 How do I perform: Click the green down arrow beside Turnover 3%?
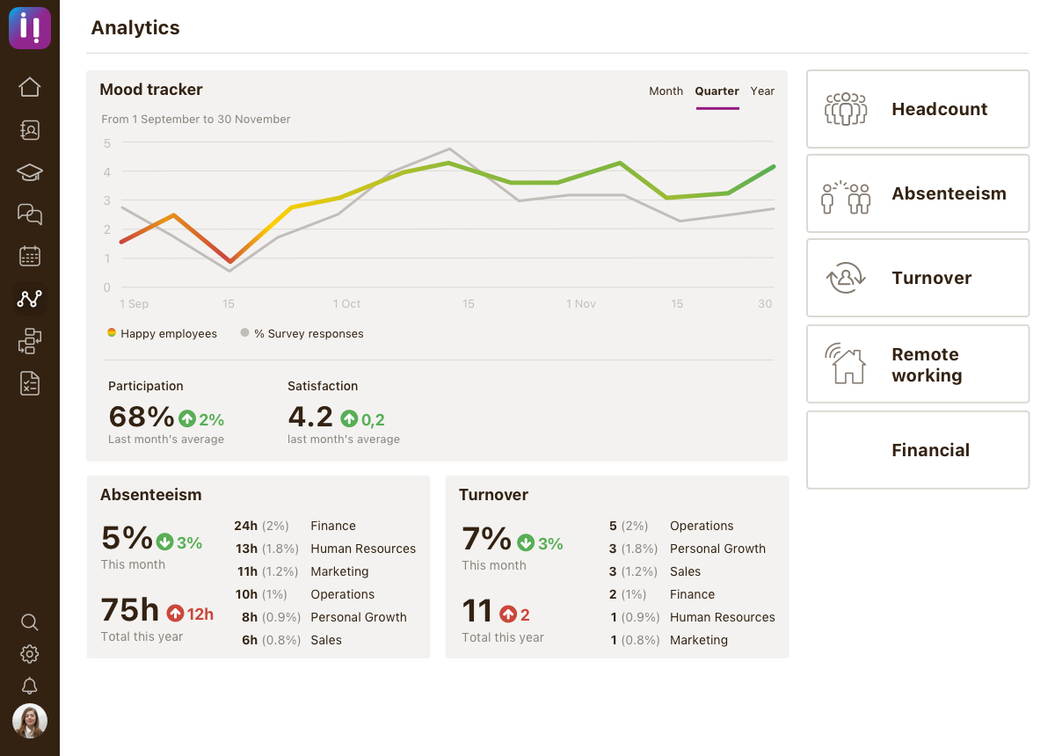[x=526, y=542]
